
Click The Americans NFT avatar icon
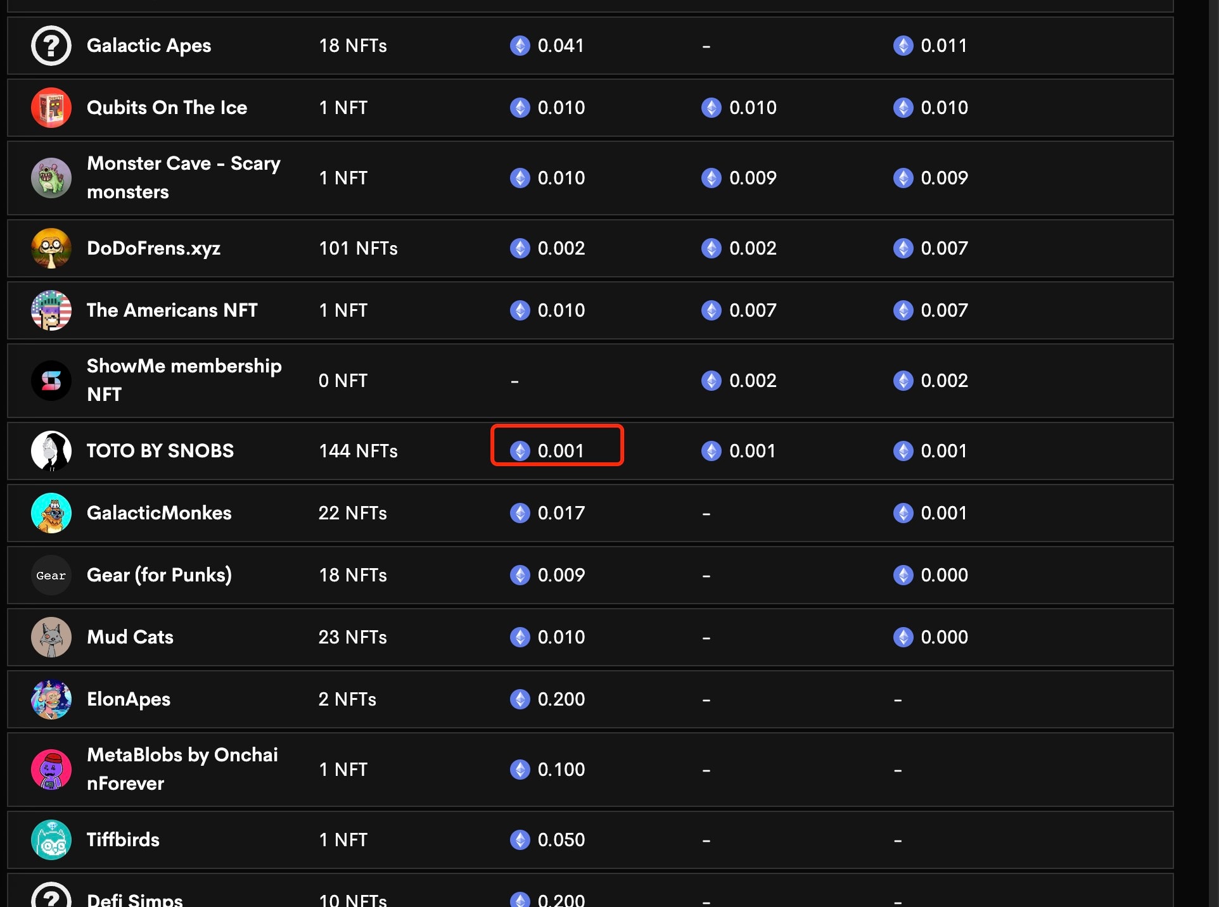pyautogui.click(x=51, y=310)
